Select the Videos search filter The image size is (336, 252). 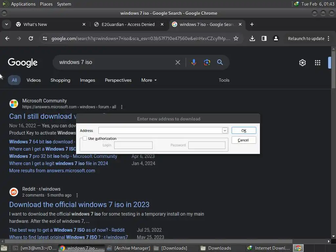(34, 80)
